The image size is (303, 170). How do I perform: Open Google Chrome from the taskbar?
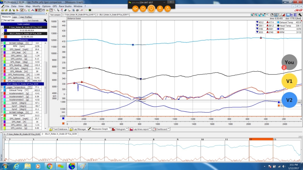pos(49,166)
